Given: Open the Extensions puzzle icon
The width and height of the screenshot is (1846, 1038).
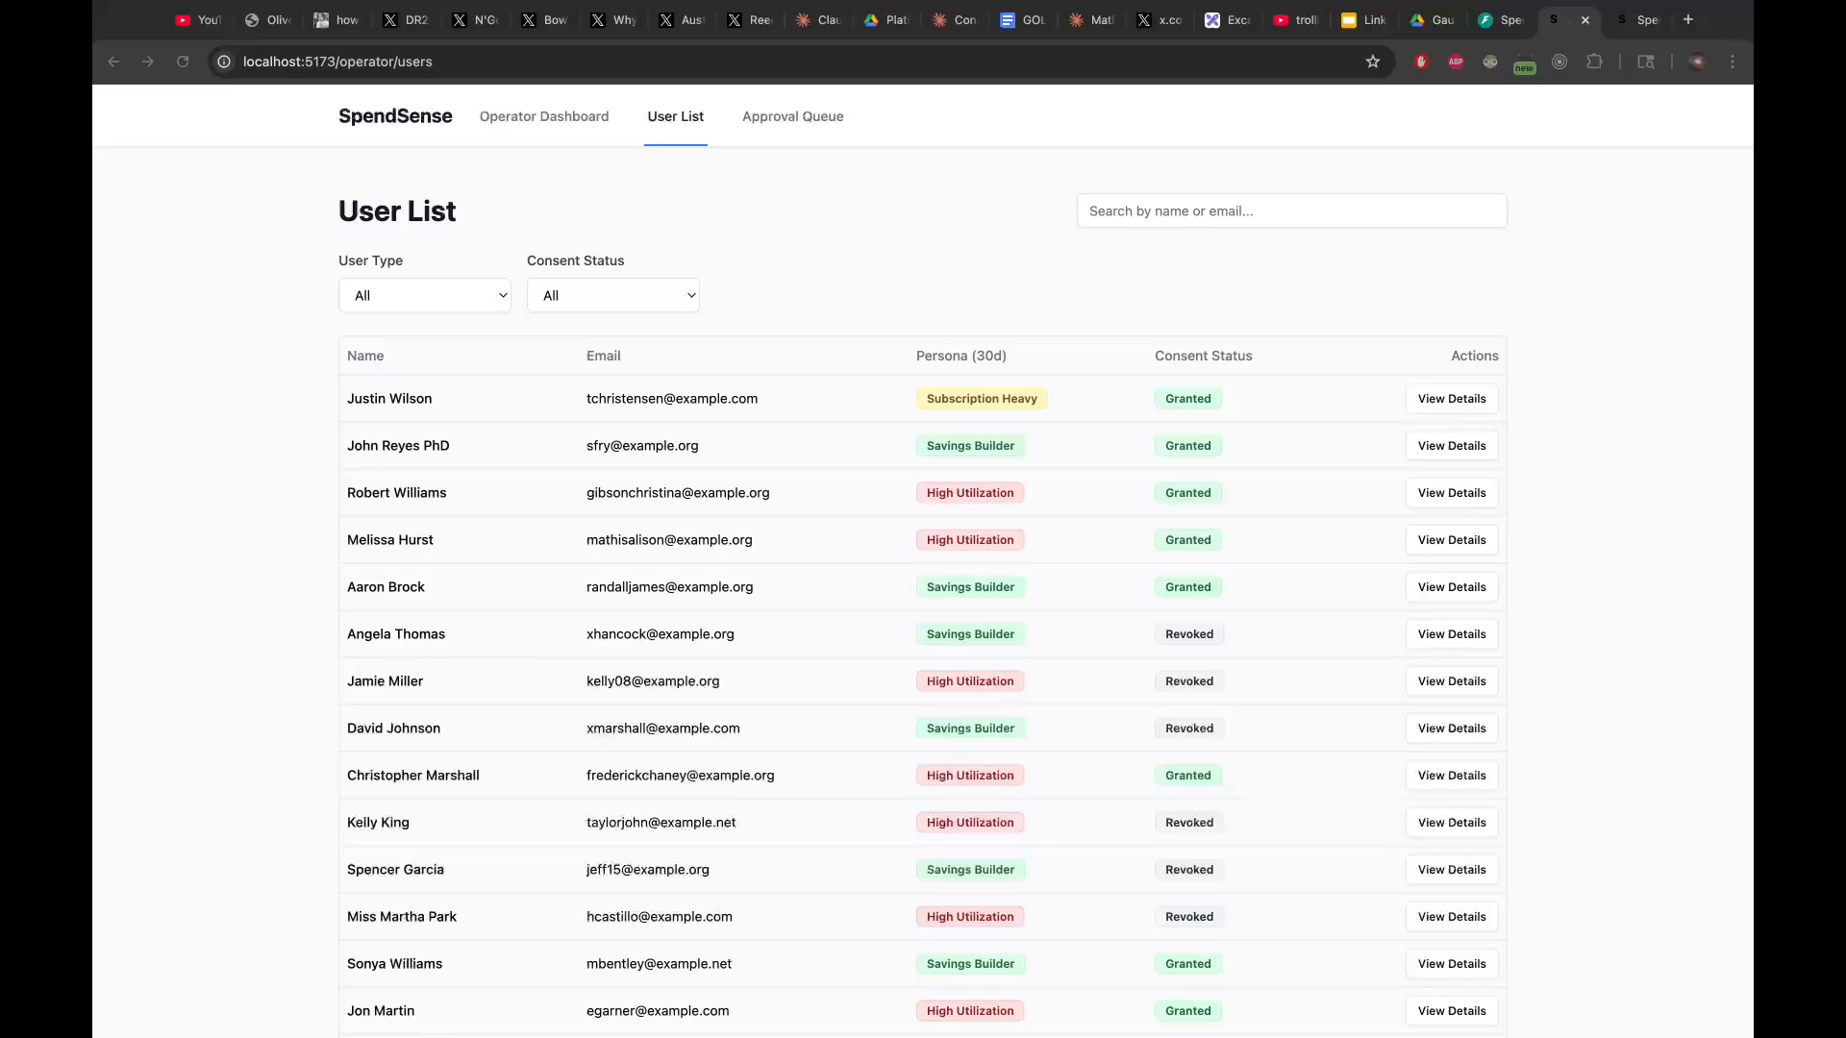Looking at the screenshot, I should 1594,62.
